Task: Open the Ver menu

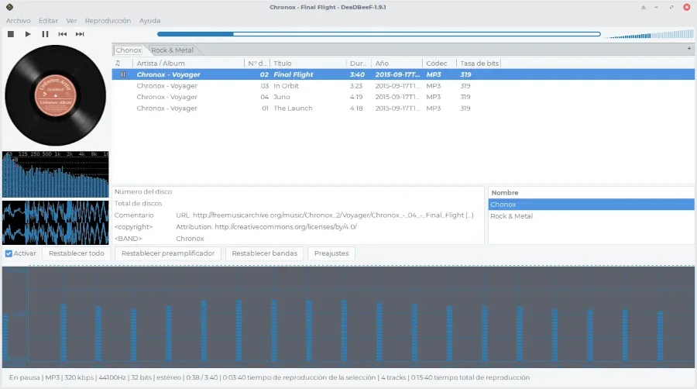Action: click(x=71, y=20)
